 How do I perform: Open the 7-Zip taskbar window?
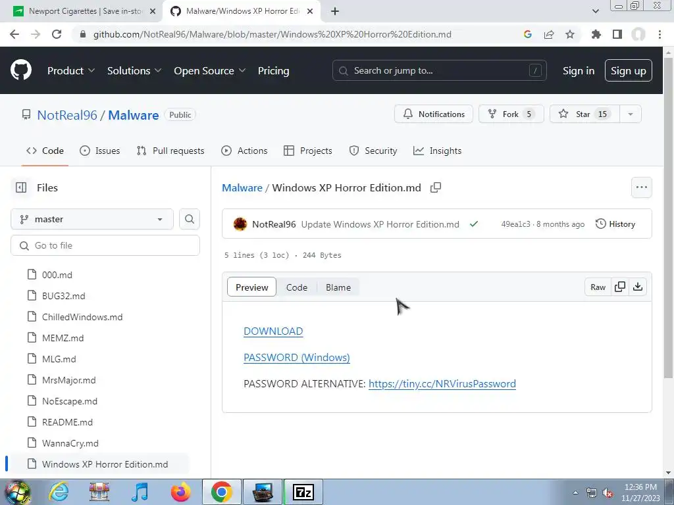coord(303,492)
